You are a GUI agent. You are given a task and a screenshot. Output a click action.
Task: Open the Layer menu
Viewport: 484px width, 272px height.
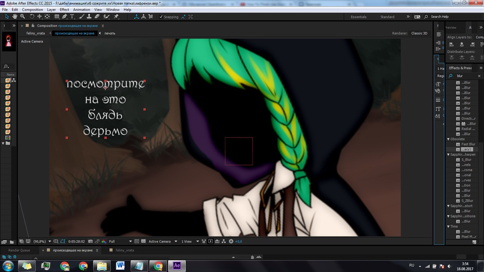[x=51, y=9]
